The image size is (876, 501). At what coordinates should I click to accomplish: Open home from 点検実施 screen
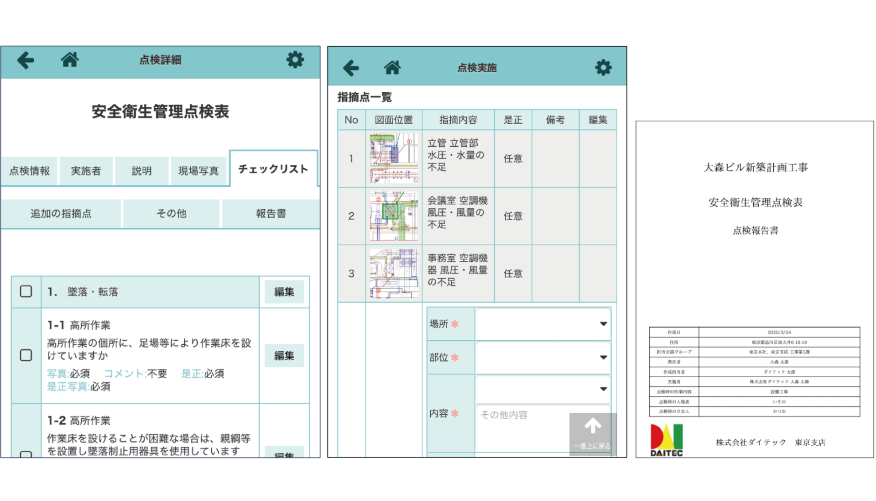pyautogui.click(x=392, y=68)
